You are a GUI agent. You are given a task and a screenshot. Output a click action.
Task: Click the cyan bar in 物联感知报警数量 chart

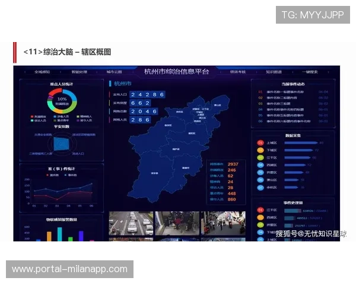[60, 234]
